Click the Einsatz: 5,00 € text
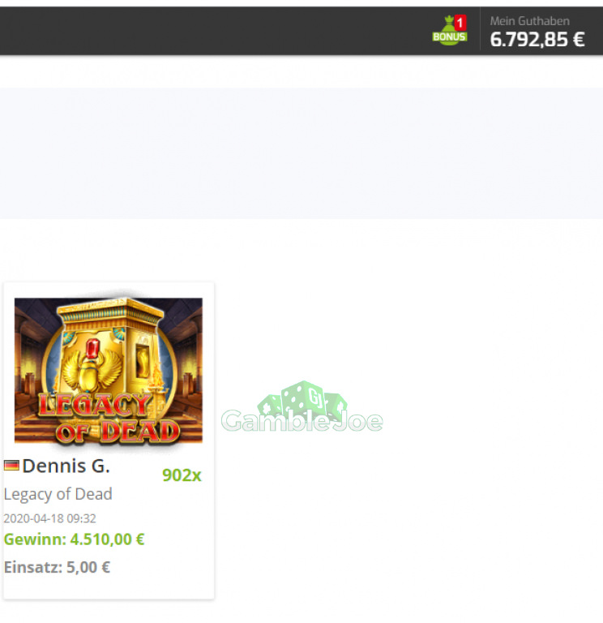 pyautogui.click(x=58, y=567)
